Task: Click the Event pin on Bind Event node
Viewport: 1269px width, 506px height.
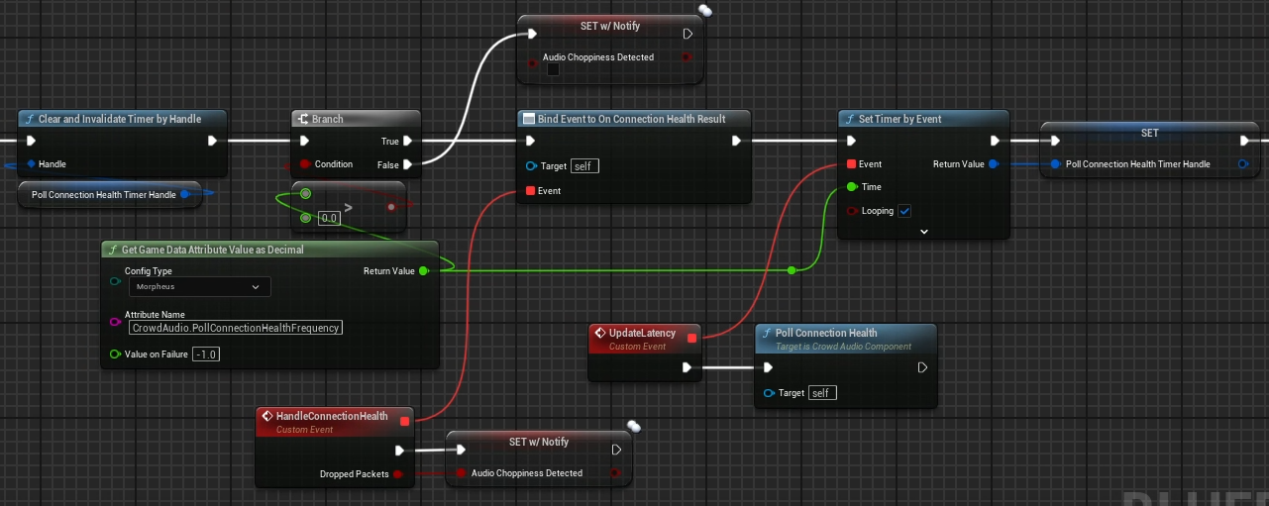Action: click(x=531, y=191)
